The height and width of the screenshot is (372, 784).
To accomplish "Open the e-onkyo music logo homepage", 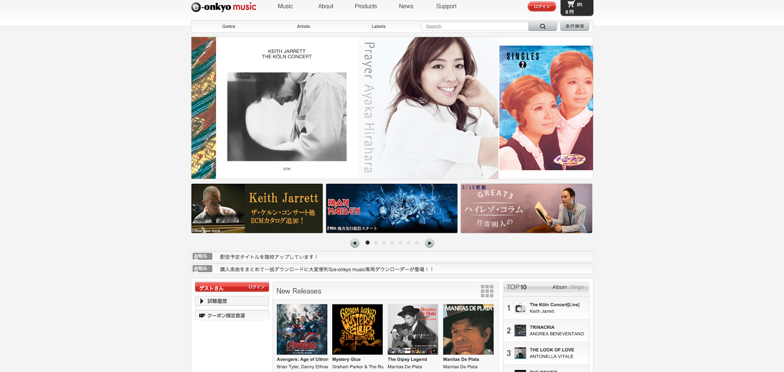I will pyautogui.click(x=224, y=7).
